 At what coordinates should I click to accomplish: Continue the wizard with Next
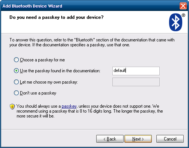(x=138, y=139)
